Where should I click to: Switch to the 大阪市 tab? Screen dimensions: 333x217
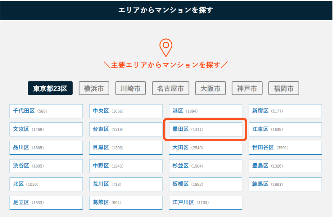[x=210, y=88]
